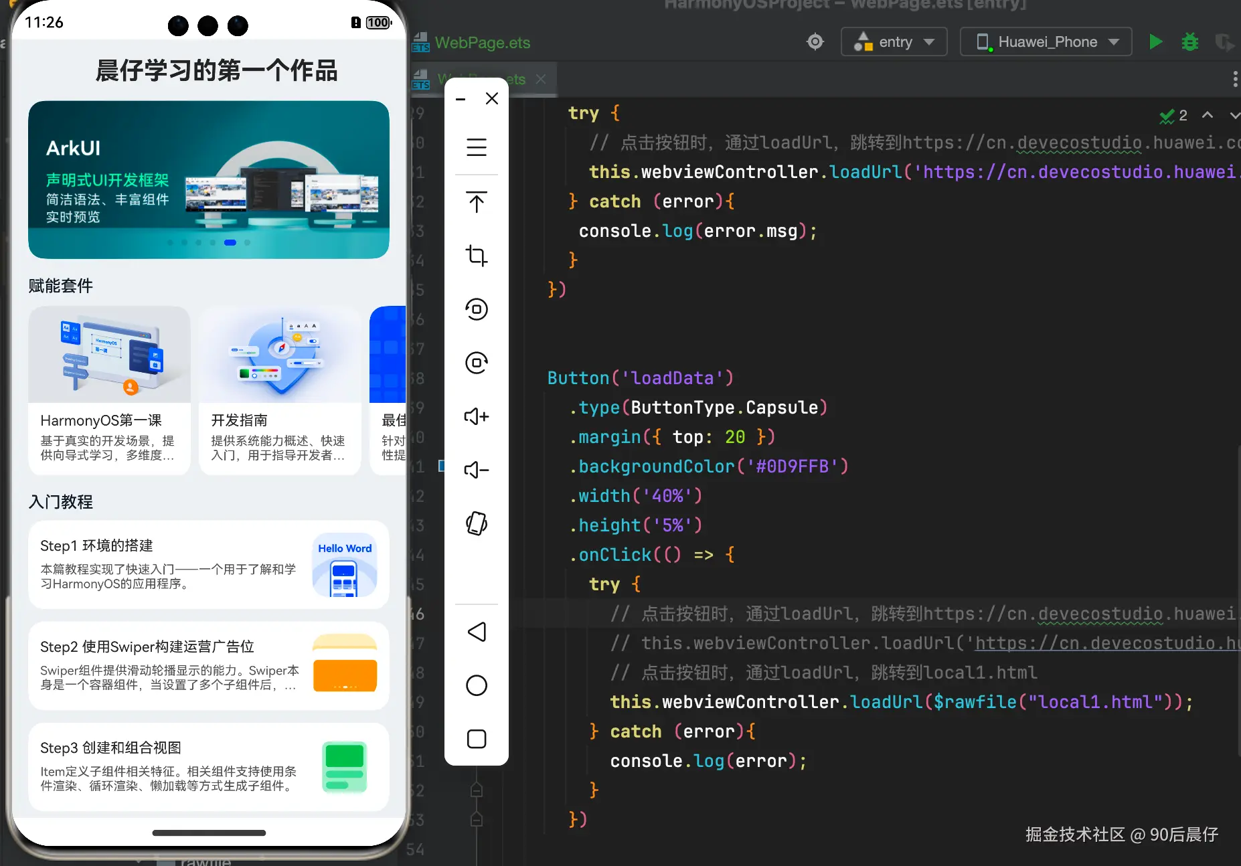Run the app with the green play button
Image resolution: width=1241 pixels, height=866 pixels.
click(x=1156, y=42)
